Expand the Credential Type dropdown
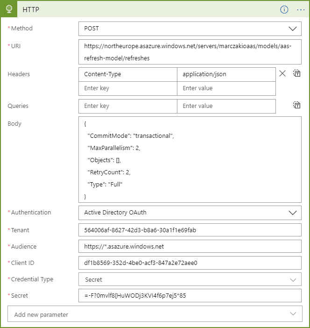 coord(190,279)
